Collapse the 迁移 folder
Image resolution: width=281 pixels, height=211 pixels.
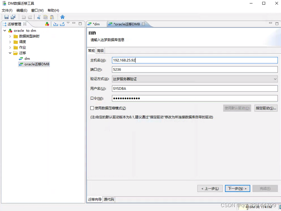tap(10, 53)
